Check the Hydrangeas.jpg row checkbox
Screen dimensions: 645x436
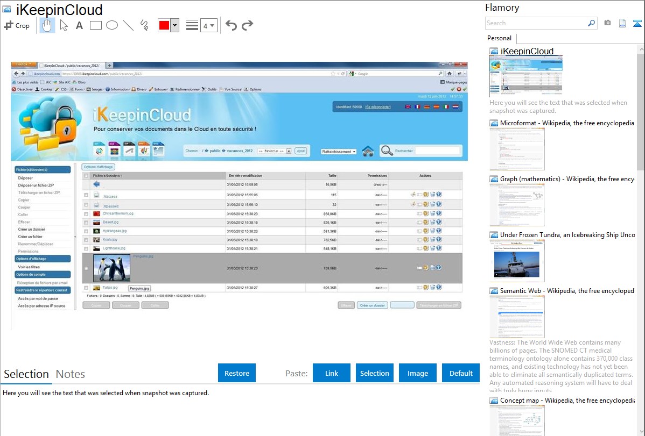pyautogui.click(x=86, y=231)
